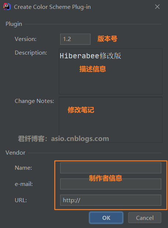Click the Description: label
This screenshot has width=168, height=228.
31,53
